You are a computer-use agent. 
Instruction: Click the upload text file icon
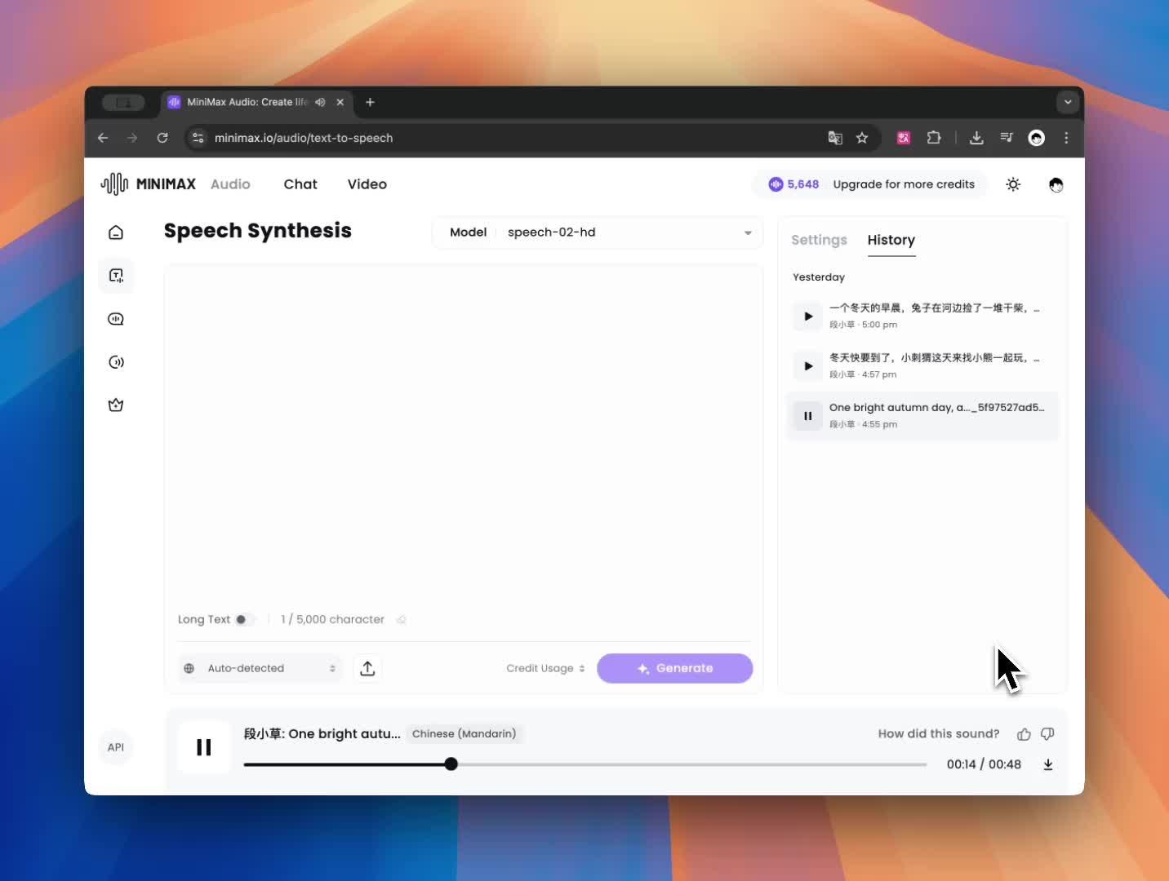click(x=367, y=668)
